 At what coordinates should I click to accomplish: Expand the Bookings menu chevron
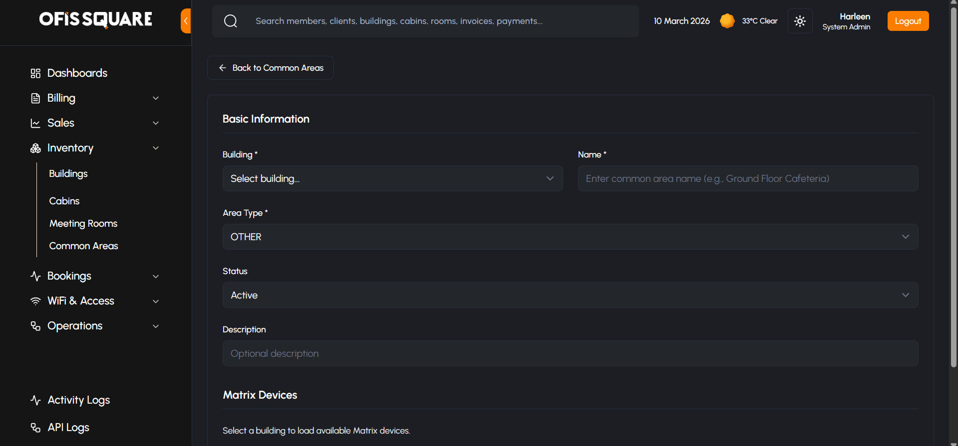[156, 276]
